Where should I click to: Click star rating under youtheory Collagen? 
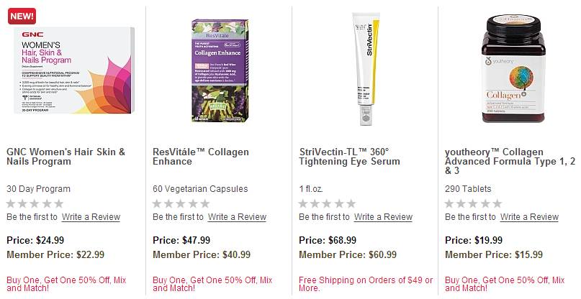coord(473,203)
